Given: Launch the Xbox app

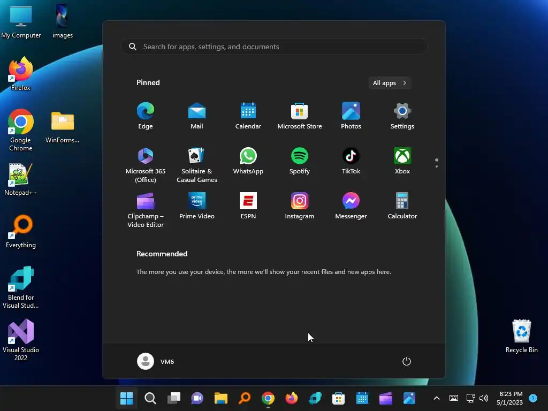Looking at the screenshot, I should click(402, 161).
